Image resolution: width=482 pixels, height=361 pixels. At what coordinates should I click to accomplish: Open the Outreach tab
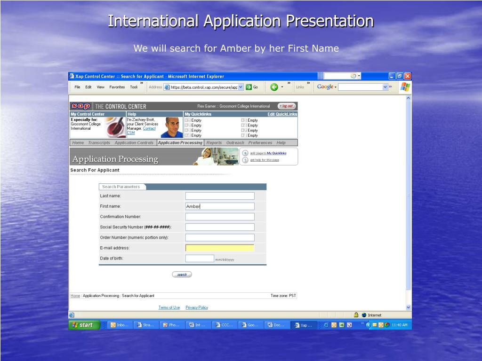(235, 143)
